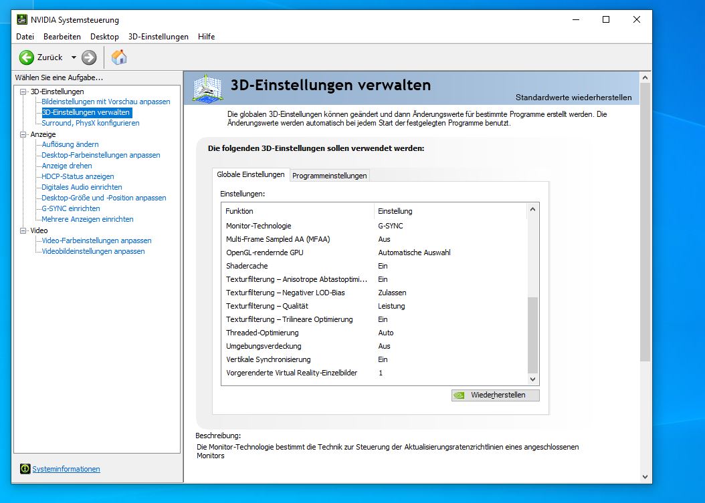Select the Monitor-Technologie setting row
The height and width of the screenshot is (503, 705).
coord(374,226)
